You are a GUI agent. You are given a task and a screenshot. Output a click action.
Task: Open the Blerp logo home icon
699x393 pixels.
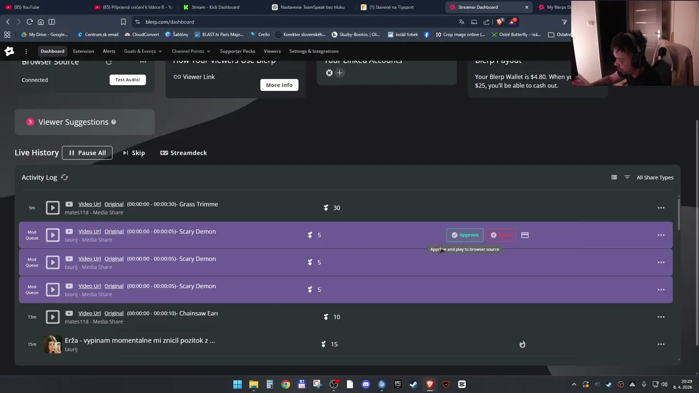(x=9, y=51)
